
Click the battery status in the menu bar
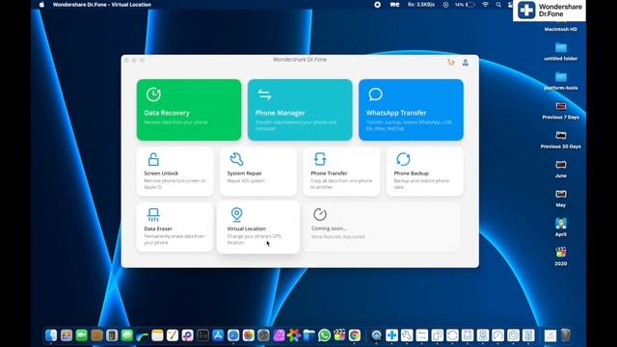[465, 5]
